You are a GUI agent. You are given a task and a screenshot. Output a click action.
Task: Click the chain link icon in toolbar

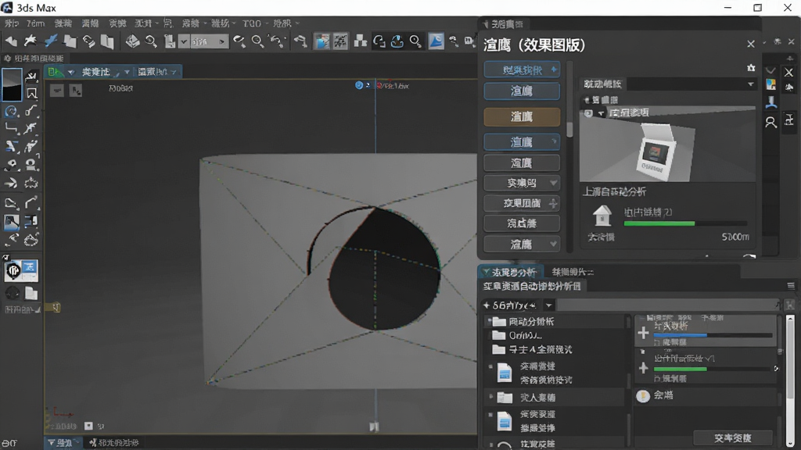(x=89, y=41)
